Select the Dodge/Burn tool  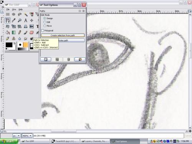(31, 38)
